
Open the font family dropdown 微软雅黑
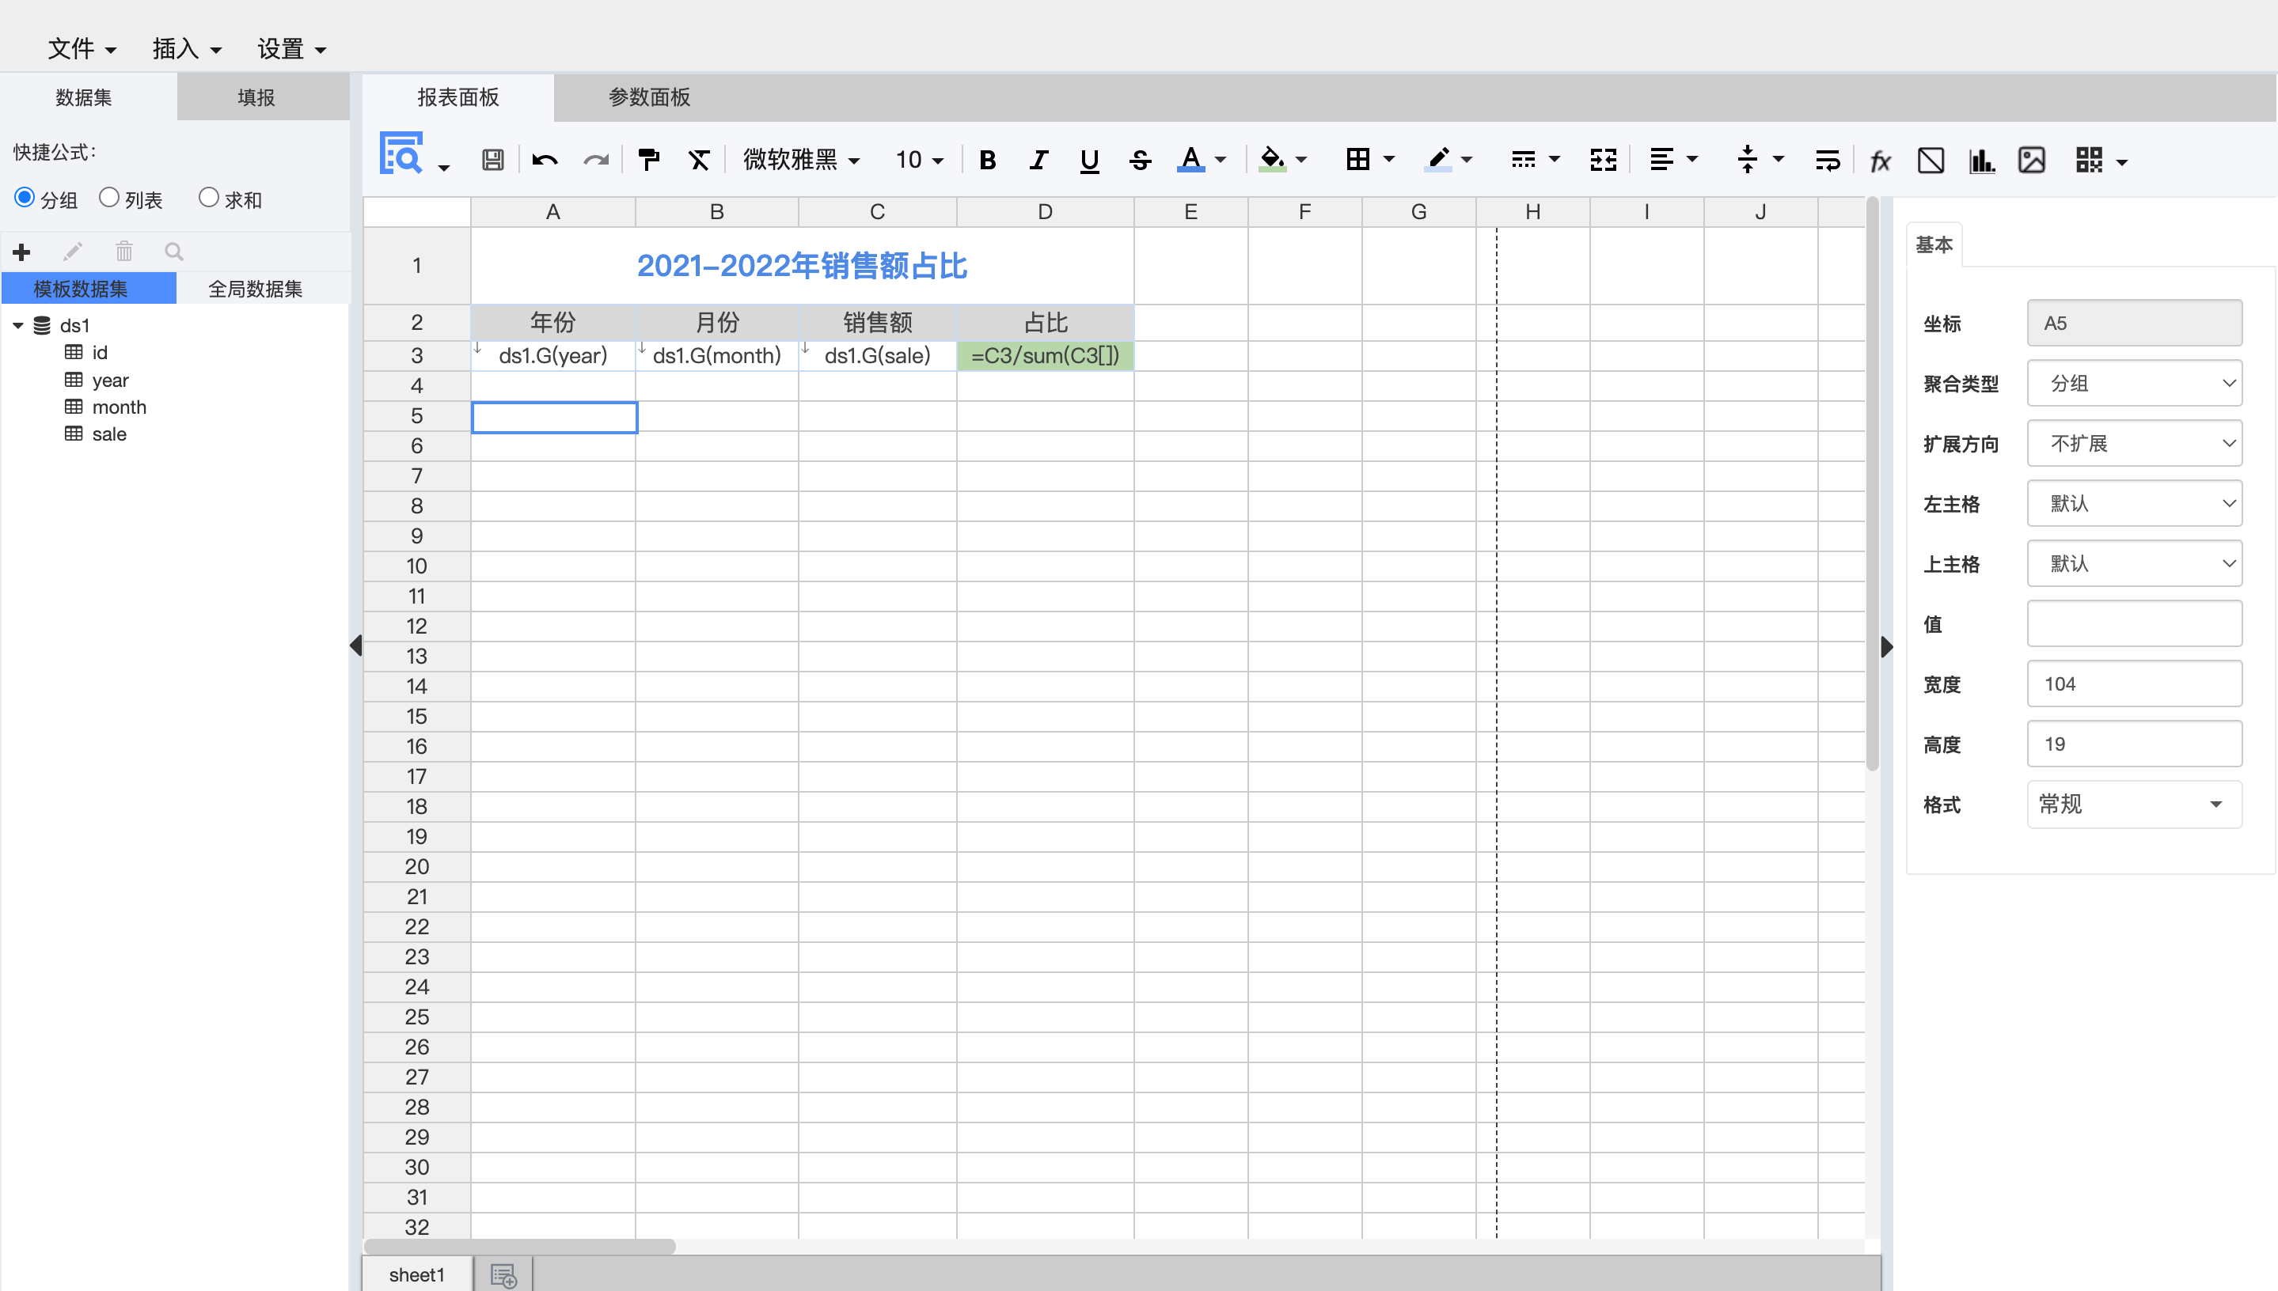[x=801, y=160]
